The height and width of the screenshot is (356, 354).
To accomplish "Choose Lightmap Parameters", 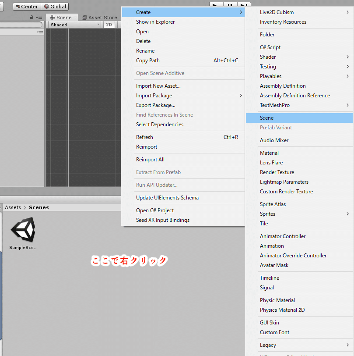I will (299, 182).
